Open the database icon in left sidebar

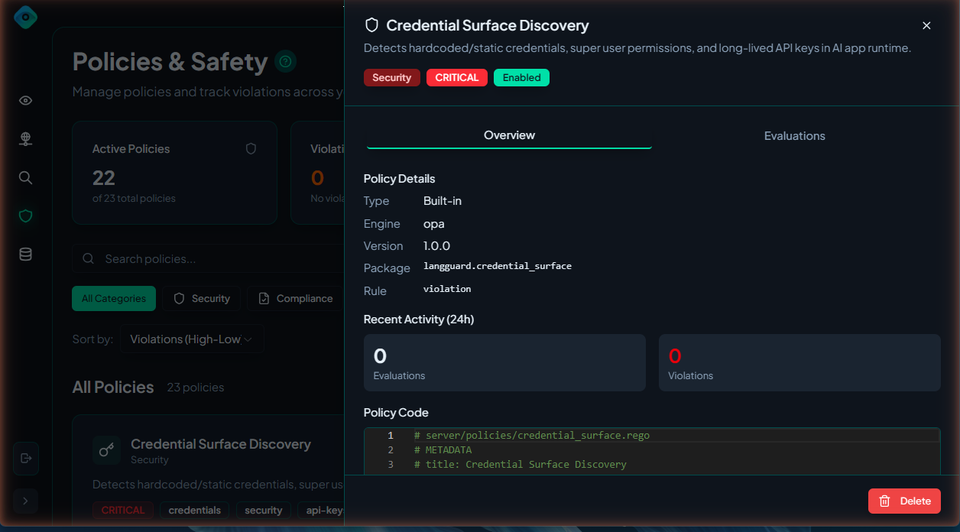click(25, 255)
